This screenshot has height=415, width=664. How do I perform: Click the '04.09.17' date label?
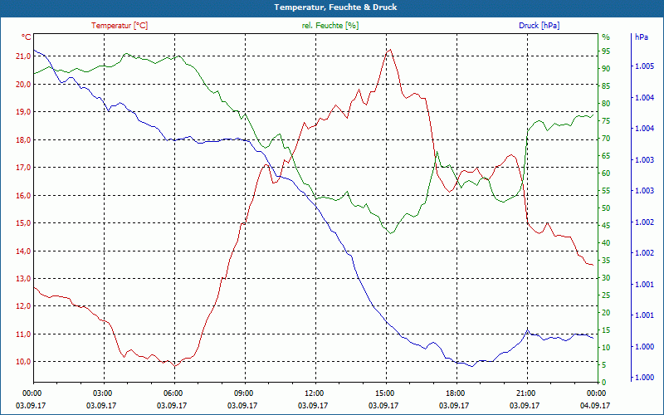tap(595, 406)
